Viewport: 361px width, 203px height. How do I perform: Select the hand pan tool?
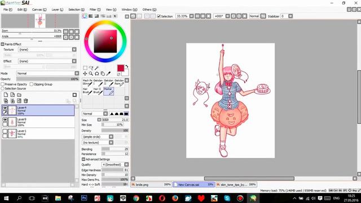[103, 74]
